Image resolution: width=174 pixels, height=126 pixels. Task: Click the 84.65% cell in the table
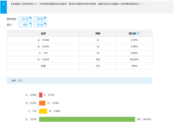[134, 59]
